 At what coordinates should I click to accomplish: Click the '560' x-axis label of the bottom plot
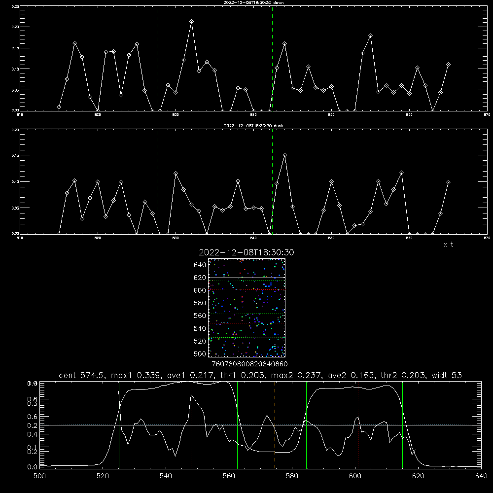click(229, 476)
